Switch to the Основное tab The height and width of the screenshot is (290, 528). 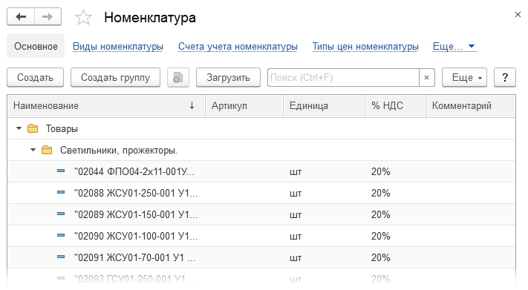point(36,46)
